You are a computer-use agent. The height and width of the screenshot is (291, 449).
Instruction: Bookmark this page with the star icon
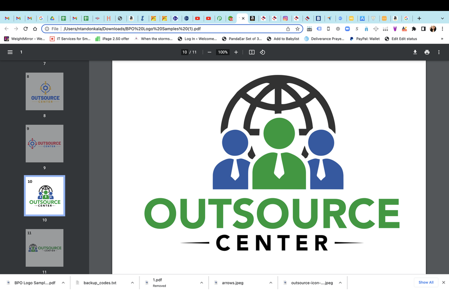pos(297,29)
